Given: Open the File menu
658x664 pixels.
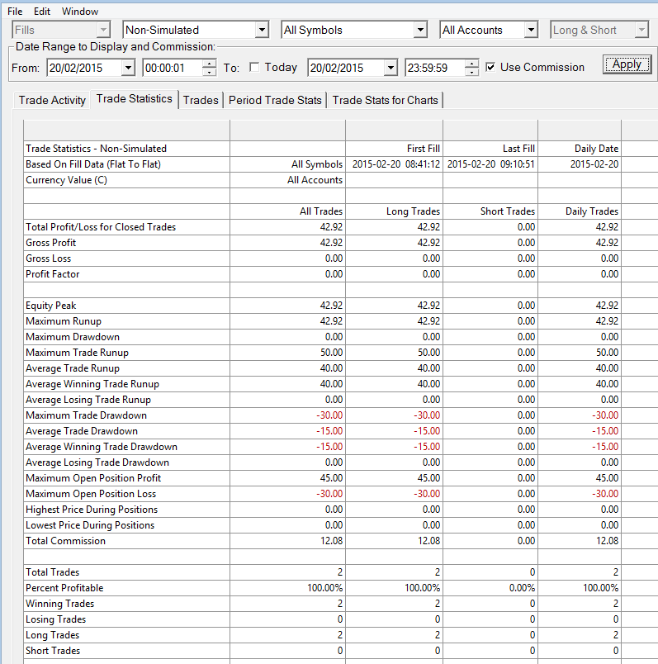Looking at the screenshot, I should tap(15, 12).
